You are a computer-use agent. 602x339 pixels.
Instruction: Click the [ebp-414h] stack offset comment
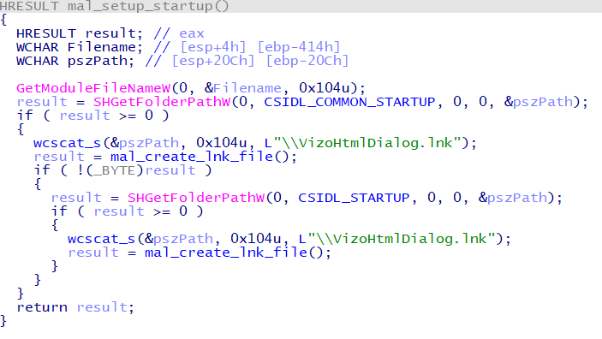[x=299, y=47]
